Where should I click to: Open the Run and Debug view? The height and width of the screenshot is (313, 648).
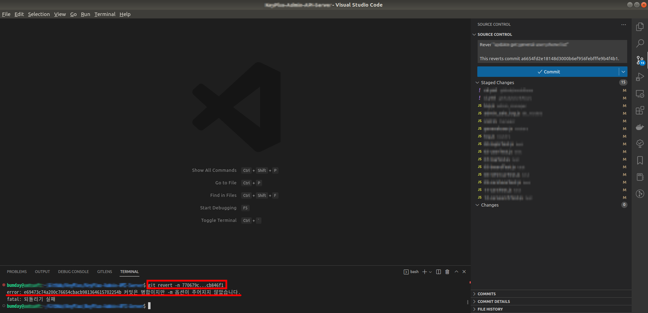point(640,77)
